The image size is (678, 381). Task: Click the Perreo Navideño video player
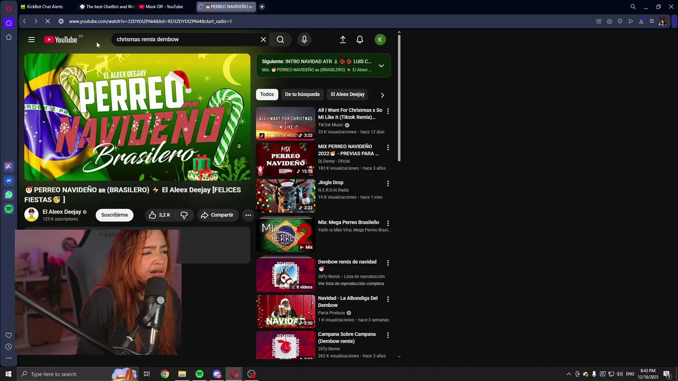point(137,117)
